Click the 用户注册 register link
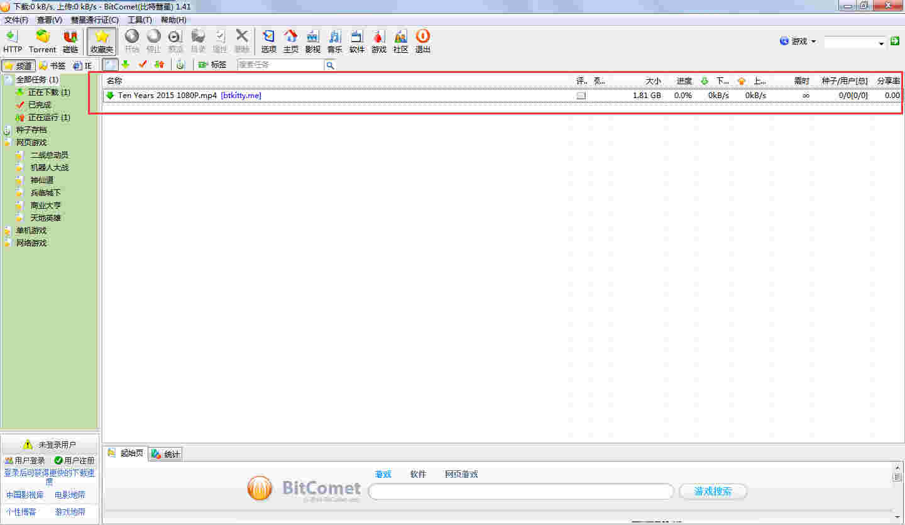 coord(74,461)
